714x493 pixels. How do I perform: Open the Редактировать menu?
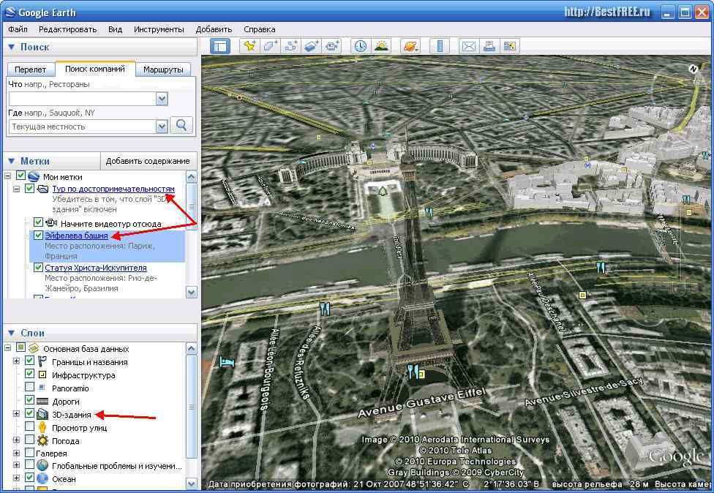67,29
